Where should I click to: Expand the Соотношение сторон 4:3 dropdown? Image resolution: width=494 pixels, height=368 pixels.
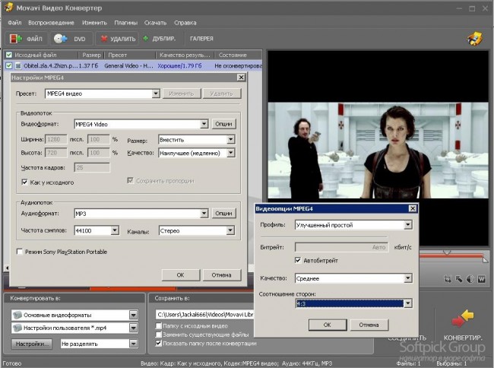(408, 303)
